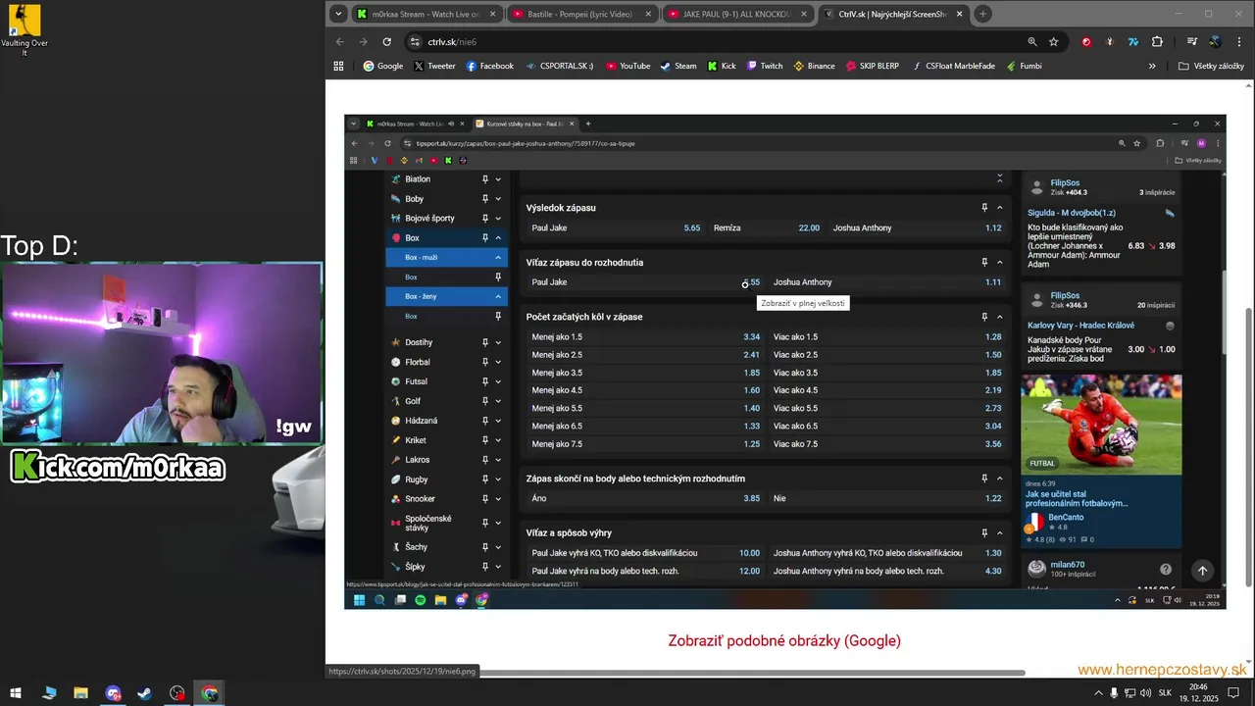The image size is (1255, 706).
Task: Open the Apps grid icon in the bookmarks bar
Action: point(339,66)
